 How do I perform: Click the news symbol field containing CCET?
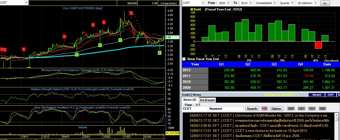tap(195, 109)
